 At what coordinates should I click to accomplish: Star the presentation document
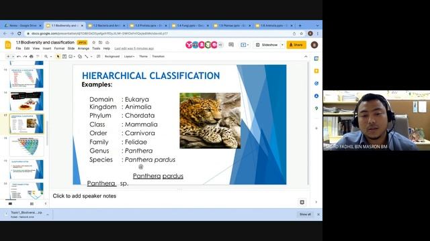94,42
